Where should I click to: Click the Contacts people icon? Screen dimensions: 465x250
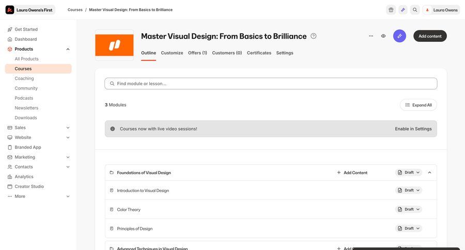click(x=10, y=167)
